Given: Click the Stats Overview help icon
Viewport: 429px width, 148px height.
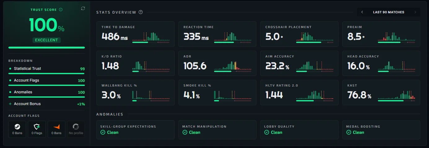Looking at the screenshot, I should point(141,12).
